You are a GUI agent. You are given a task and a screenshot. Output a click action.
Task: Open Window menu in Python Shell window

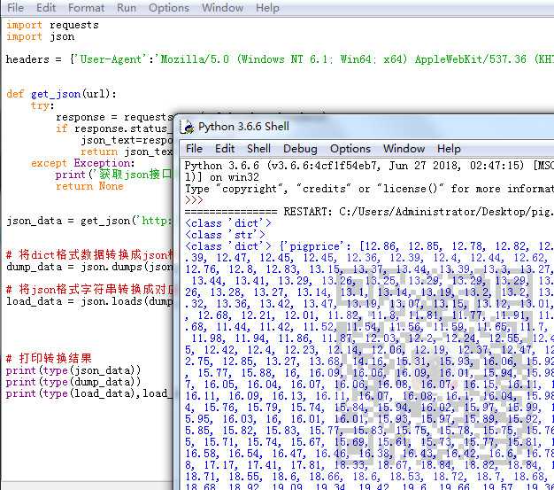(404, 149)
